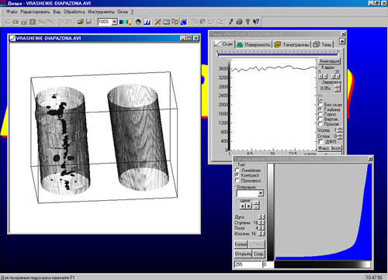
Task: Click the open folder toolbar icon
Action: 81,22
